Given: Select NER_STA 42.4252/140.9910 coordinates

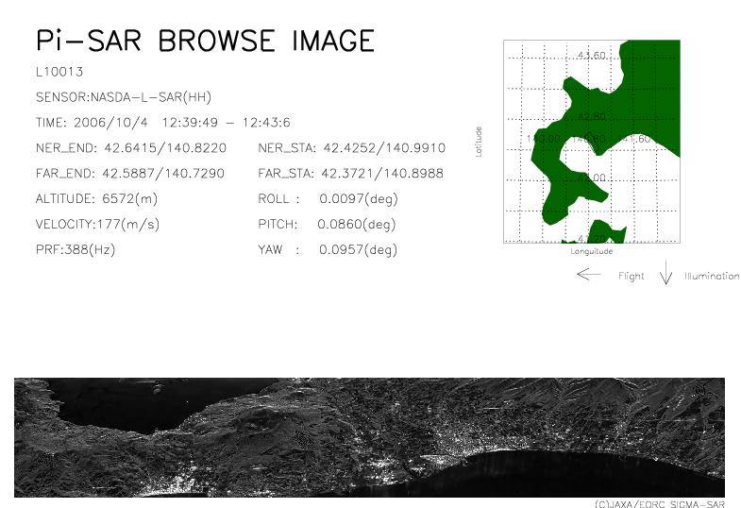Looking at the screenshot, I should point(351,148).
